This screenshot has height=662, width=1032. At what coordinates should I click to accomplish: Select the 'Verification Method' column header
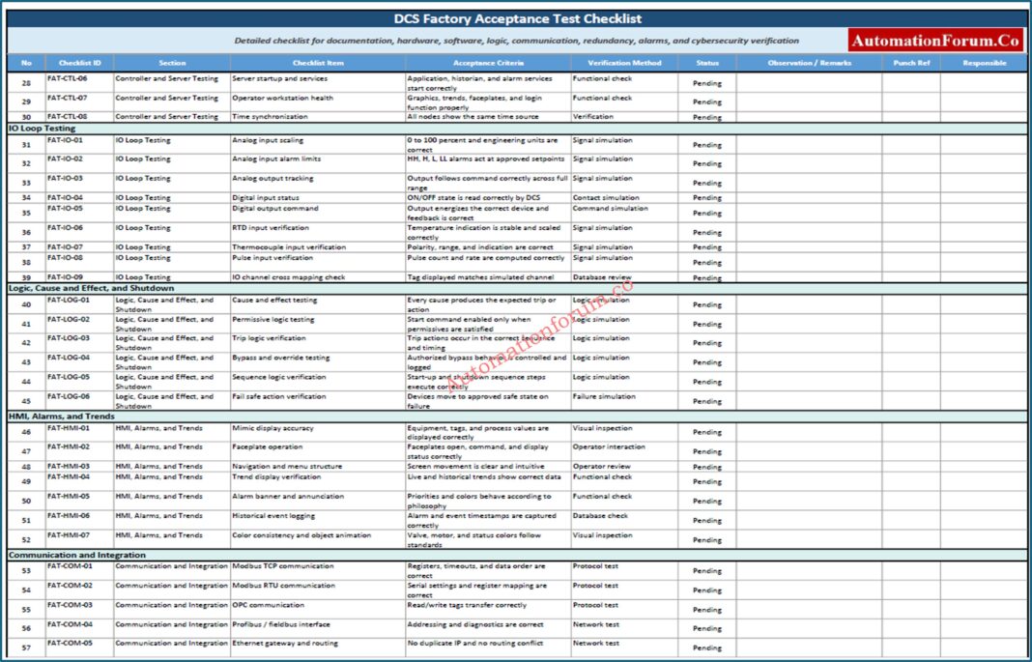(x=624, y=63)
